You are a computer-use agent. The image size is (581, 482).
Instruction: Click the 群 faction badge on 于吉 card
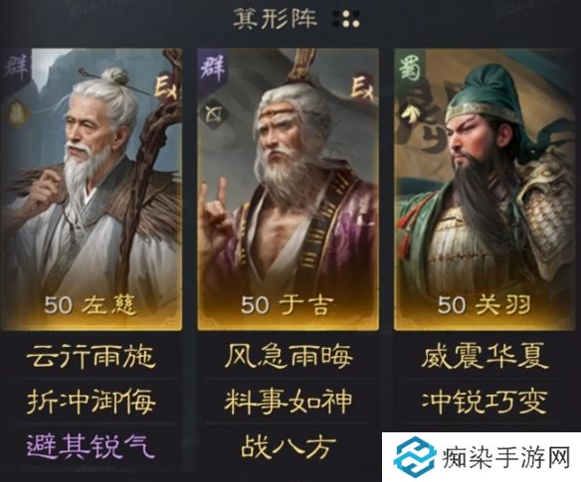click(x=213, y=70)
